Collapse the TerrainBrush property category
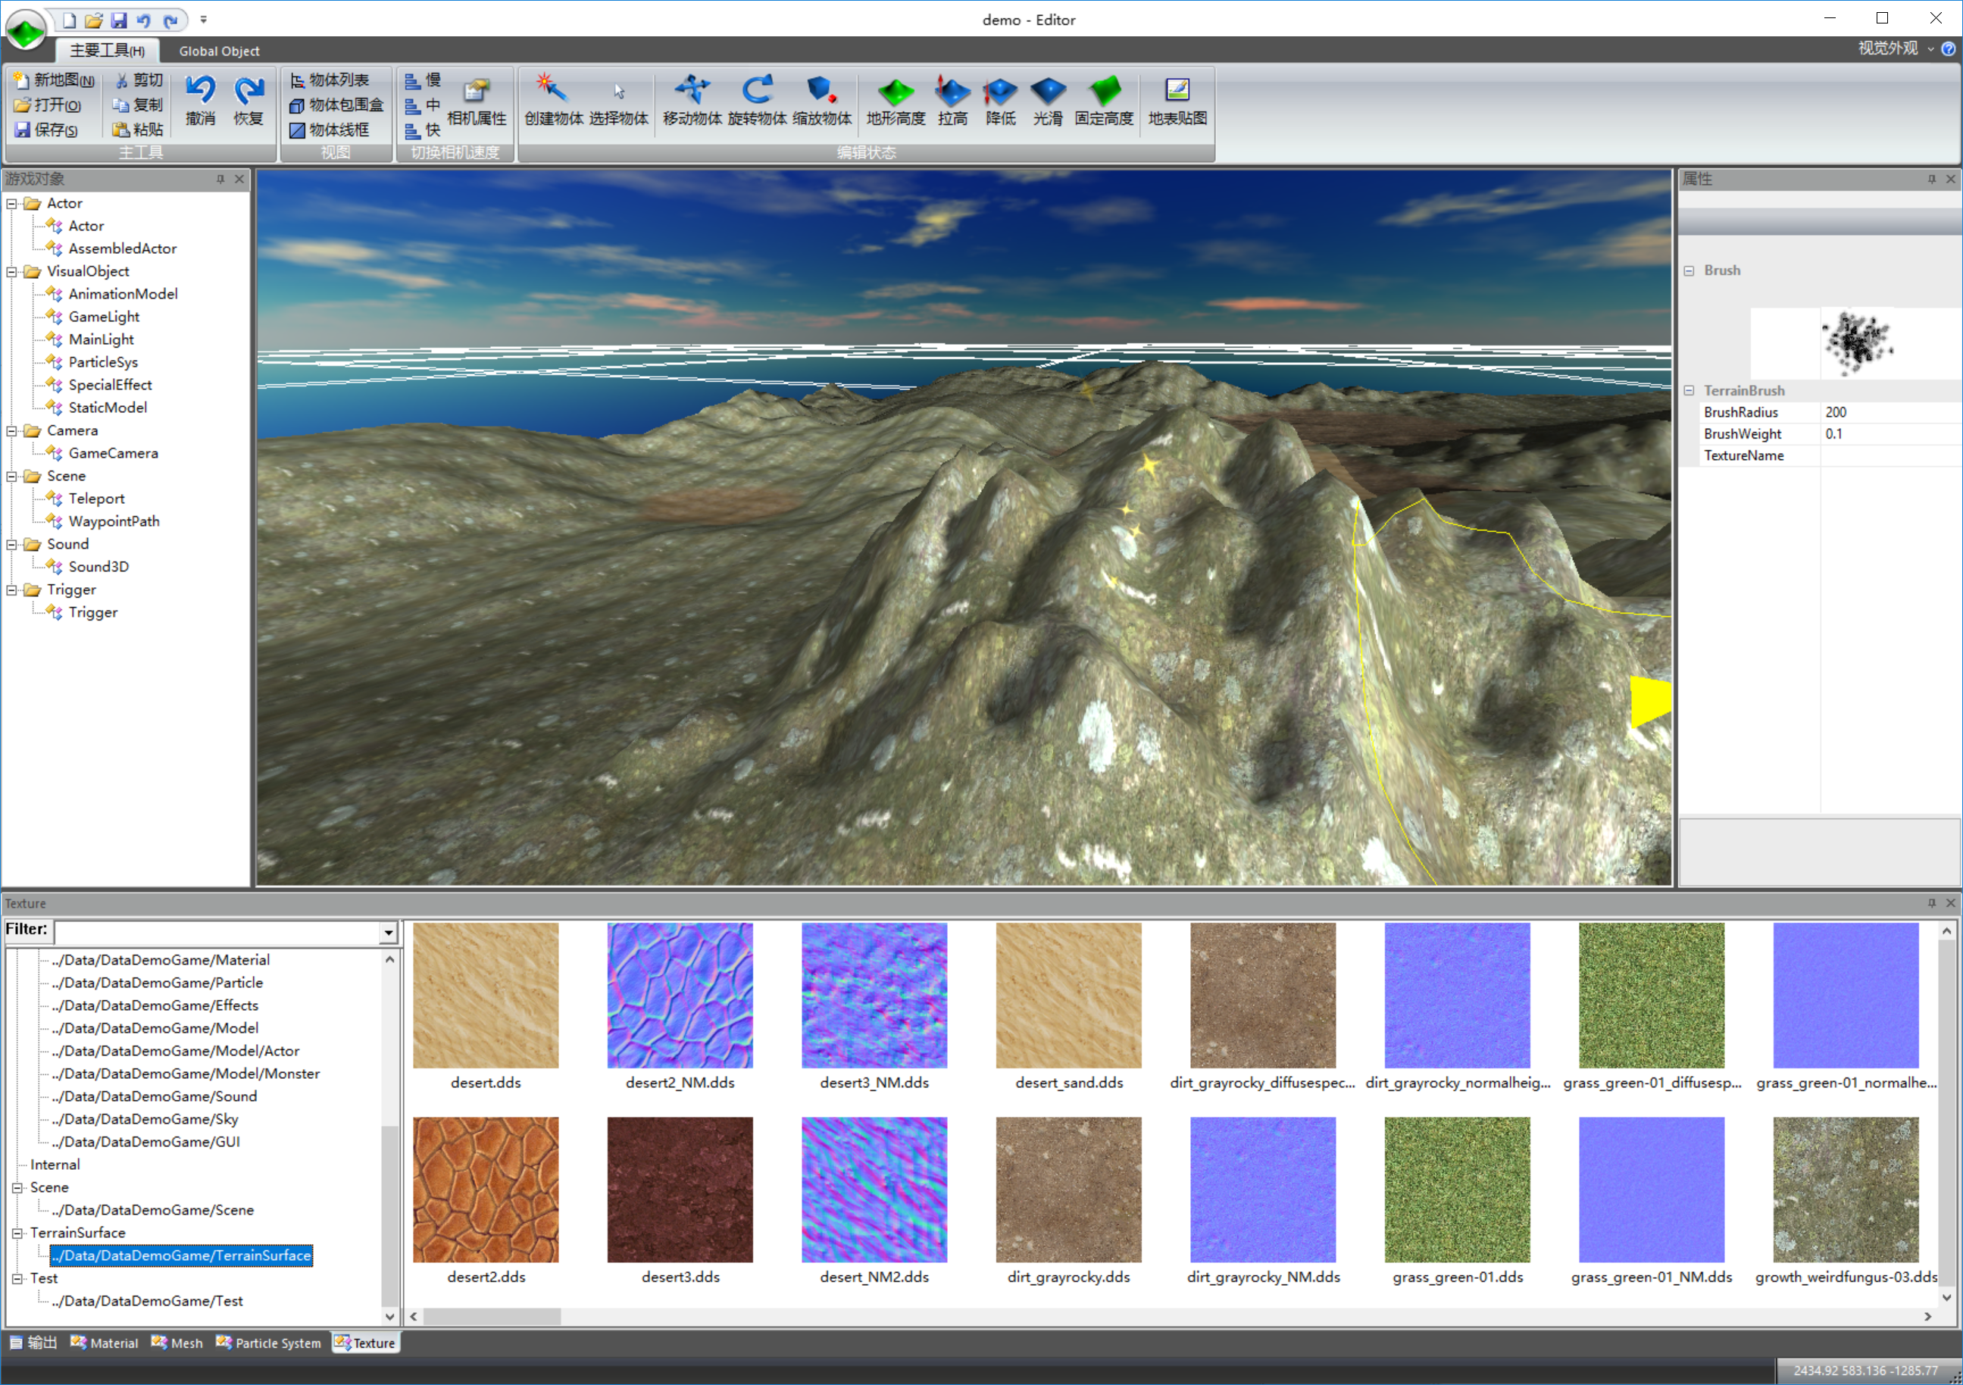The height and width of the screenshot is (1385, 1963). [x=1689, y=391]
